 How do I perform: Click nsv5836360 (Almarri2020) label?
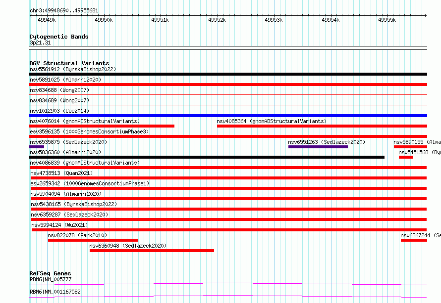(65, 152)
